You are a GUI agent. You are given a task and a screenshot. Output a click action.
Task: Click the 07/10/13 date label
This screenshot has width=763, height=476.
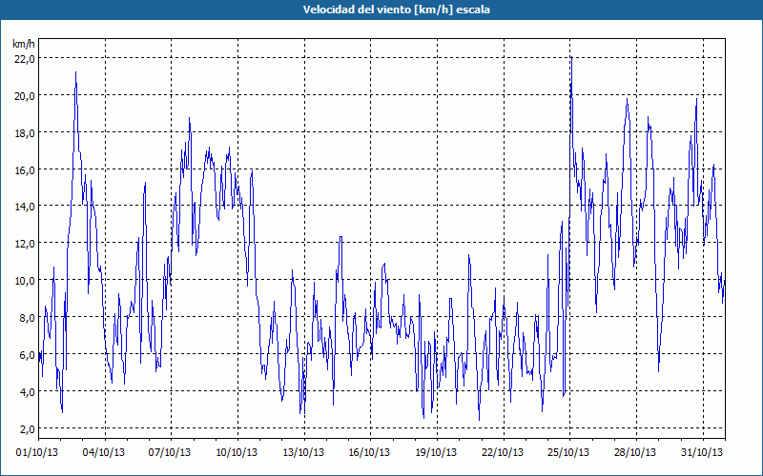pyautogui.click(x=170, y=452)
